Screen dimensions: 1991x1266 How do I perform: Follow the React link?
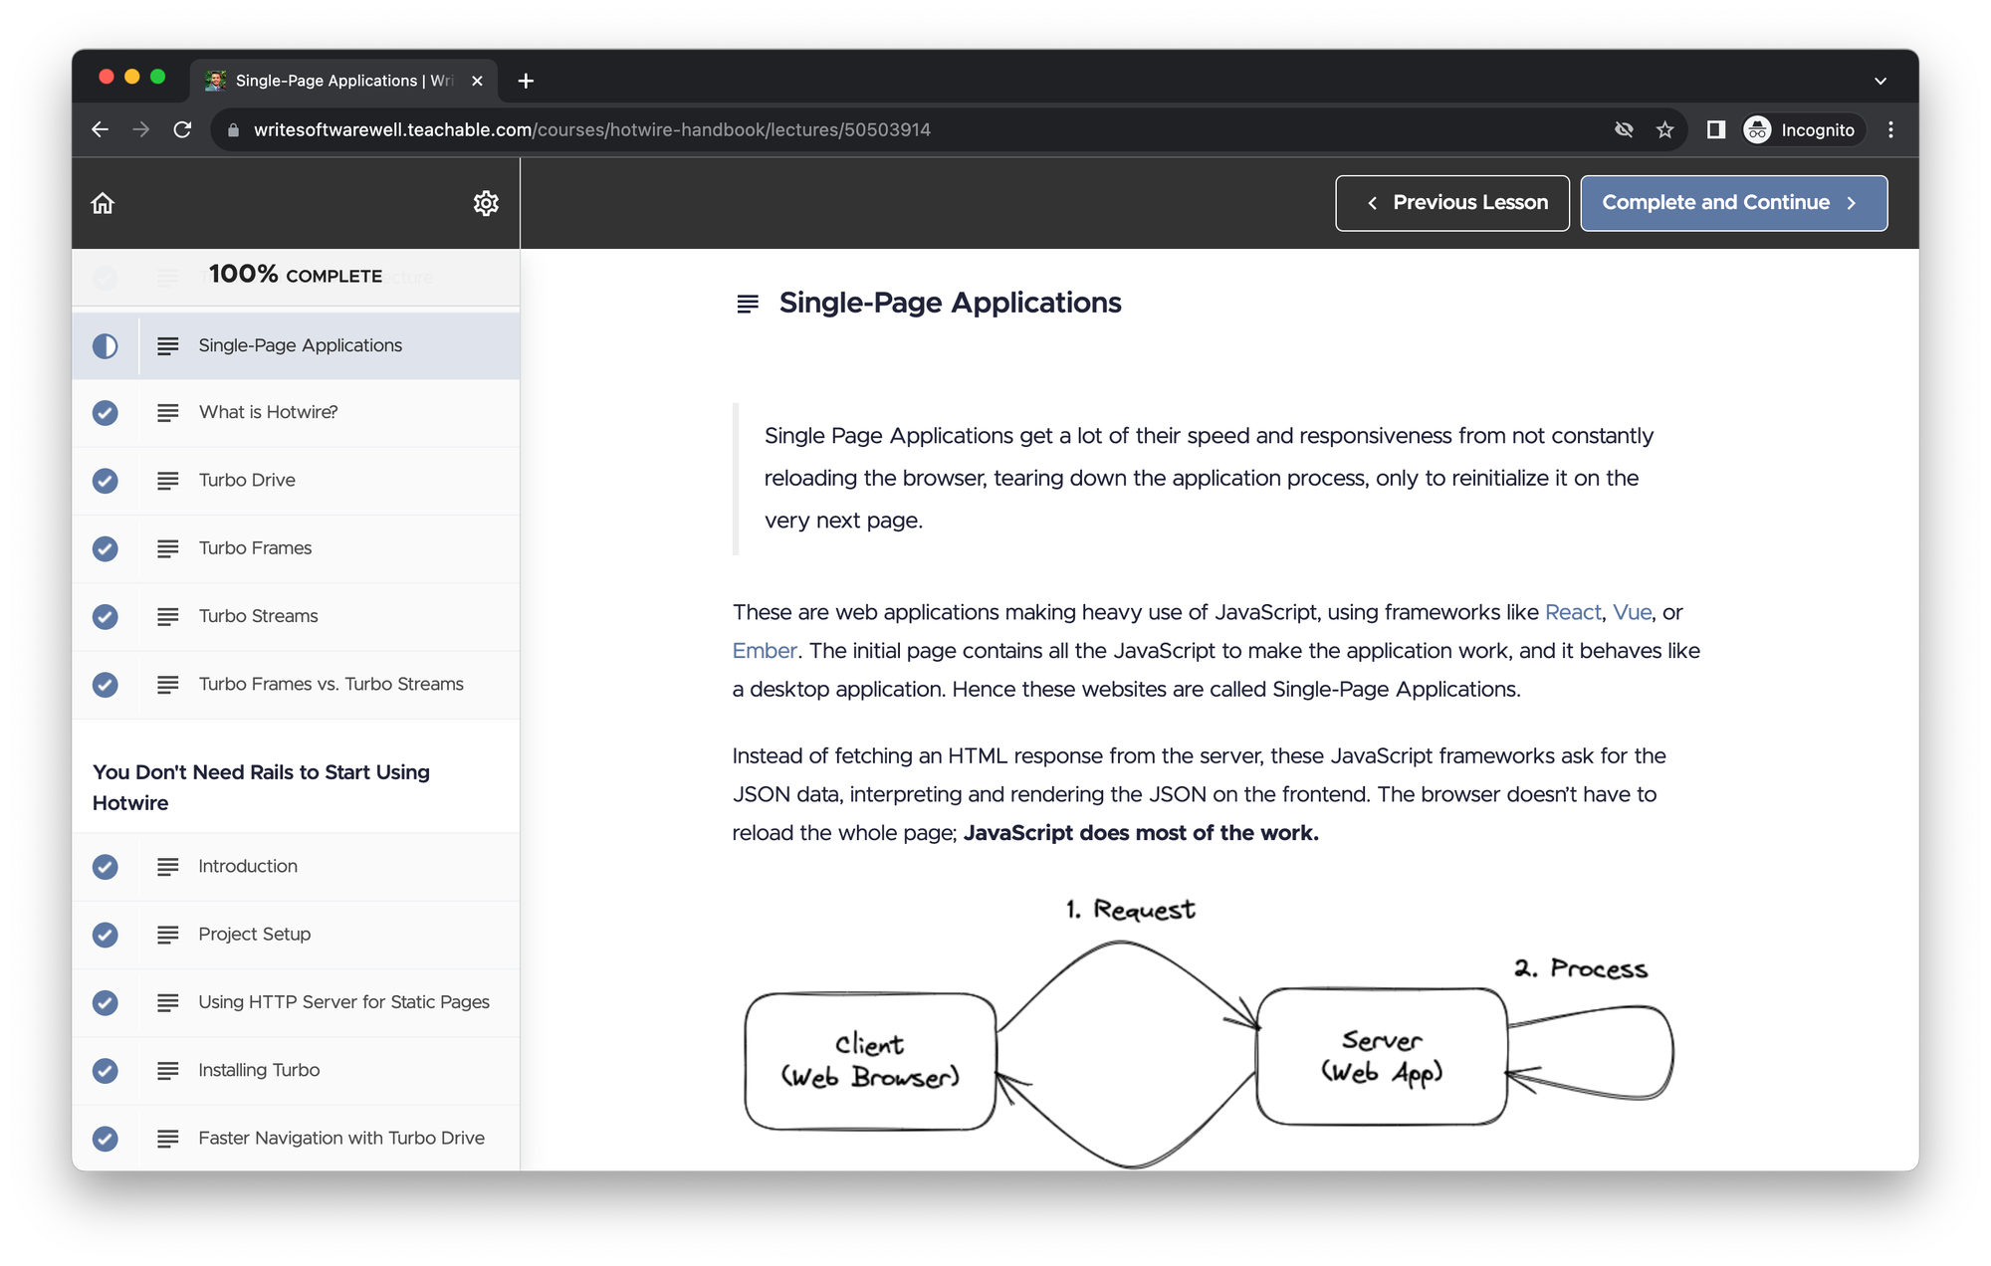[1572, 612]
